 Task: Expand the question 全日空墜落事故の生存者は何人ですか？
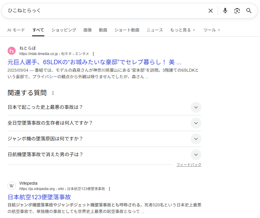(196, 123)
